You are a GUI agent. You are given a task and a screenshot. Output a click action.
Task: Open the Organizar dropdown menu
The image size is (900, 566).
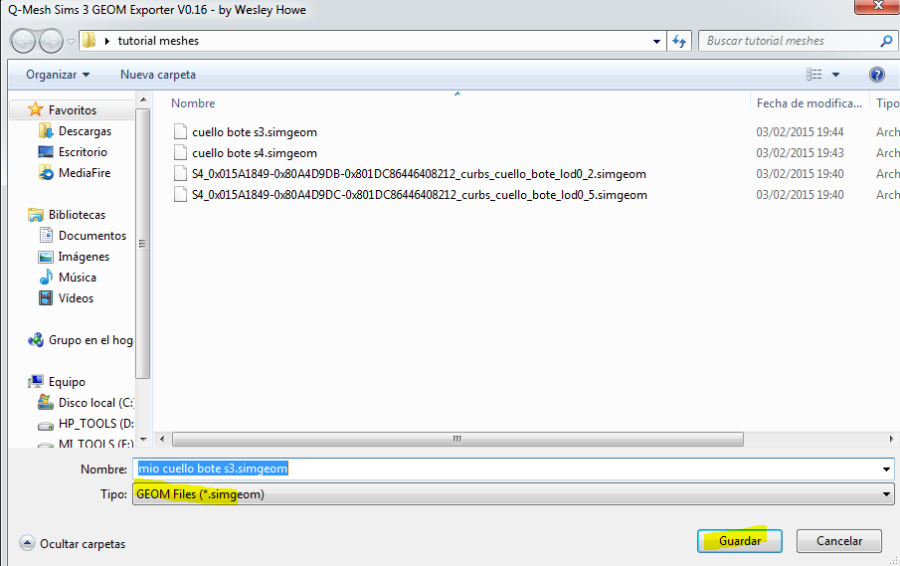58,75
